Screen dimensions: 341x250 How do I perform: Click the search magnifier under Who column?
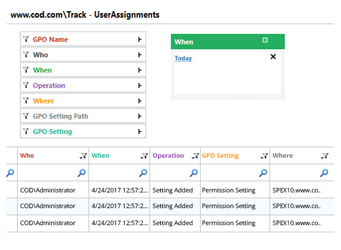pos(82,173)
